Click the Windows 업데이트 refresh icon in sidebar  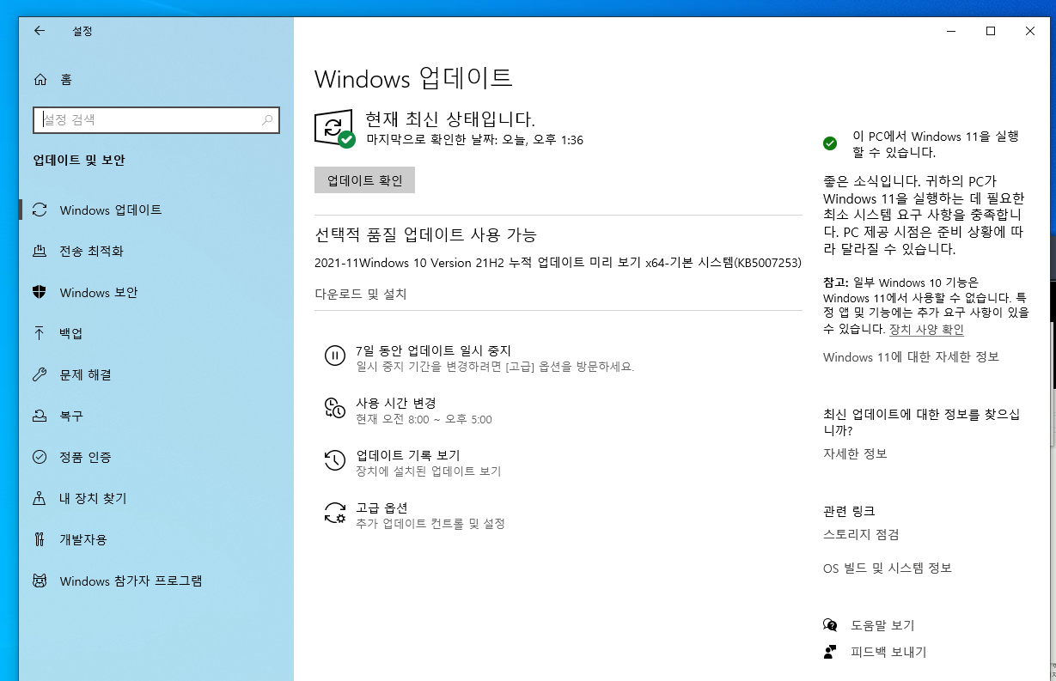[x=39, y=210]
